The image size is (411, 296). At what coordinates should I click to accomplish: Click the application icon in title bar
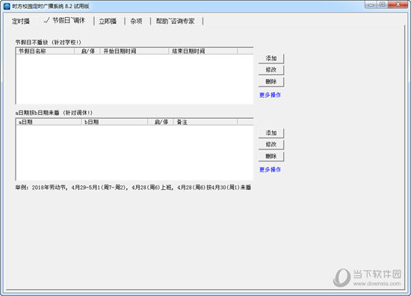pyautogui.click(x=7, y=6)
